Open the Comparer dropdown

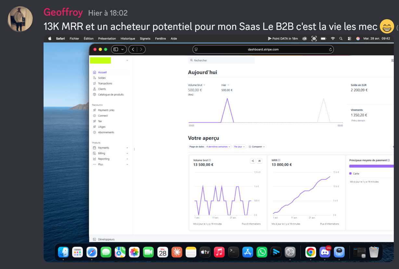[257, 147]
